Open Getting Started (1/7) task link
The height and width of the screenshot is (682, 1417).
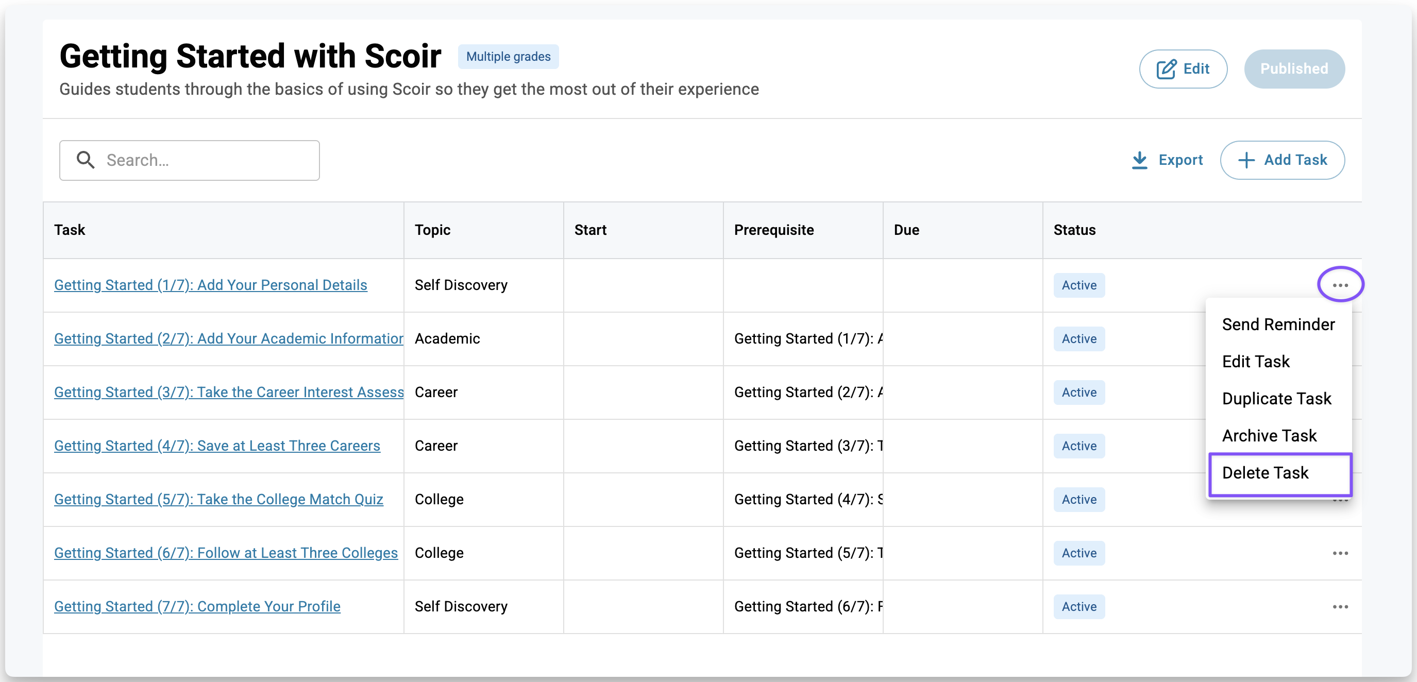tap(210, 285)
